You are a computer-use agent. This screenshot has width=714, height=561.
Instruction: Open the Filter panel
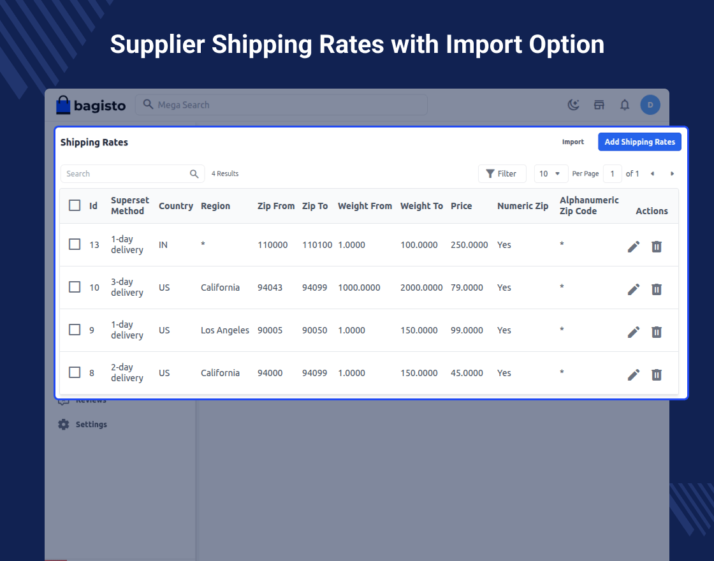point(502,174)
